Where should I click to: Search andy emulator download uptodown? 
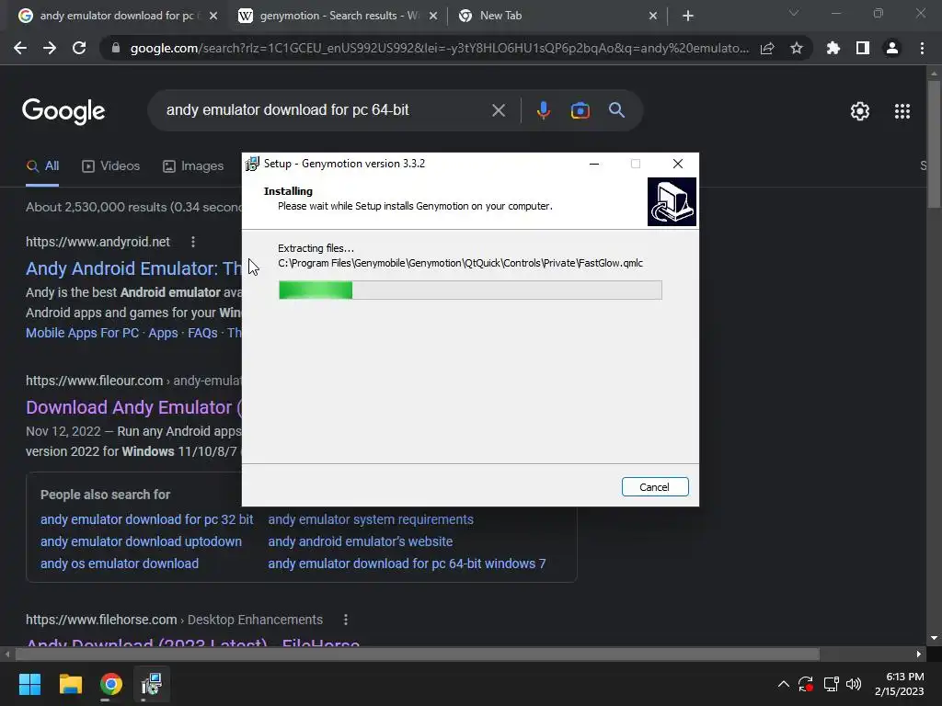coord(141,541)
